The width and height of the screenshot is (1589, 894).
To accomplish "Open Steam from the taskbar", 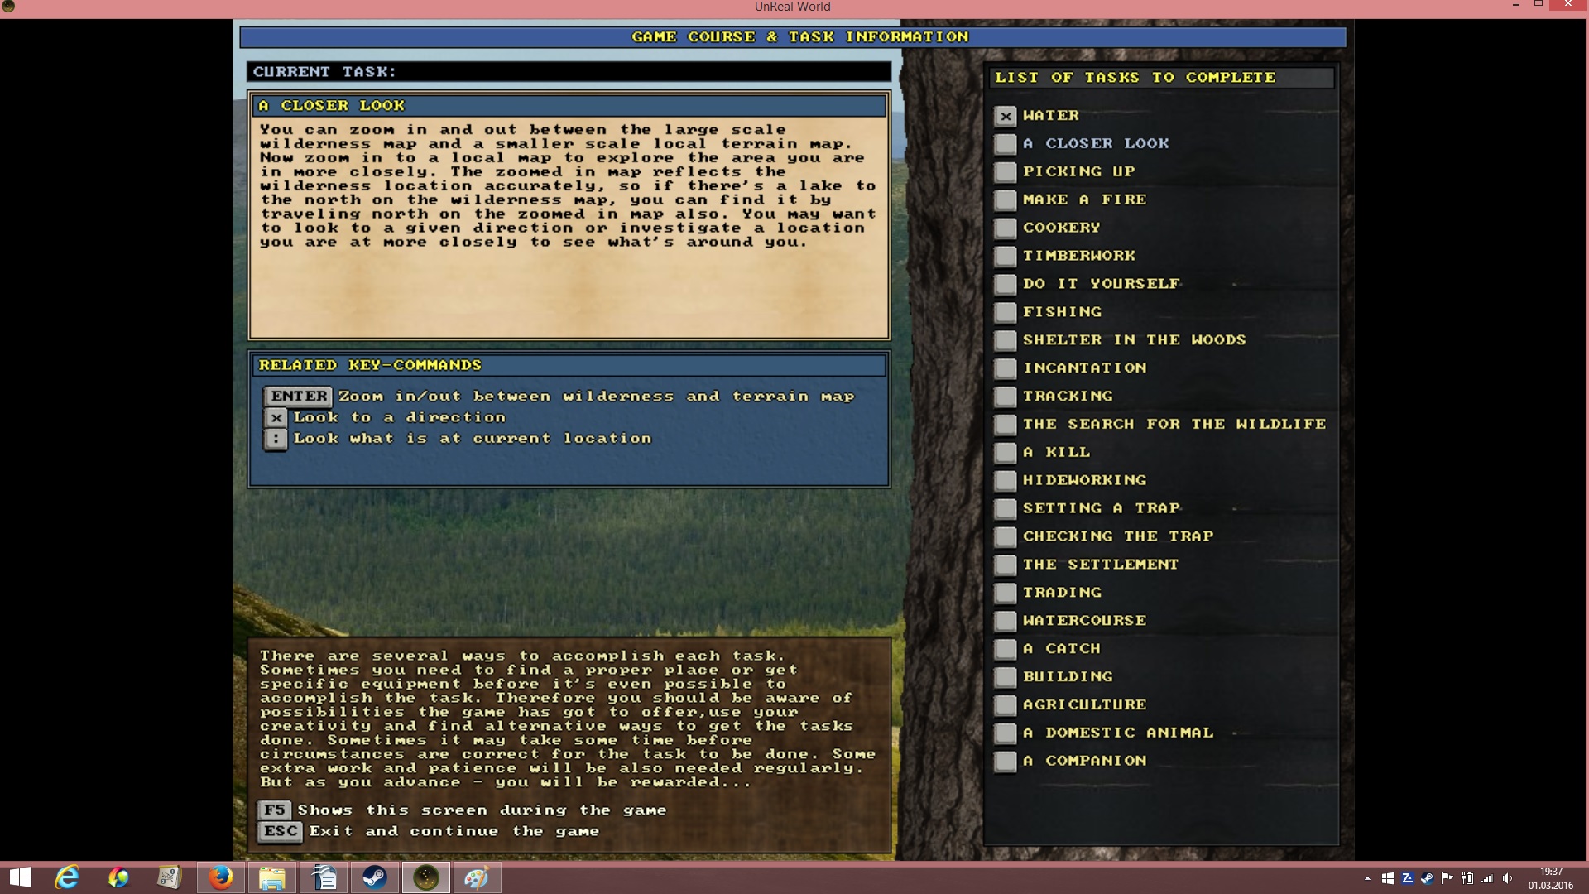I will [375, 877].
